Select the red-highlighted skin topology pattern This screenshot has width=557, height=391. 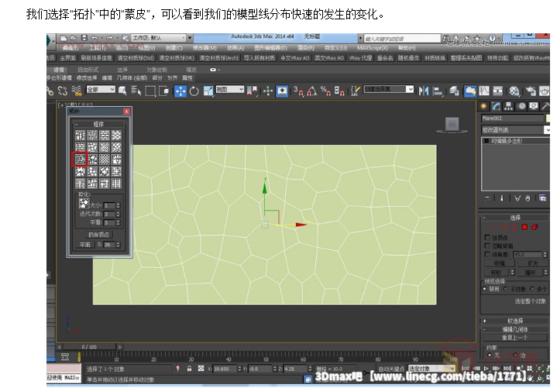click(x=81, y=159)
